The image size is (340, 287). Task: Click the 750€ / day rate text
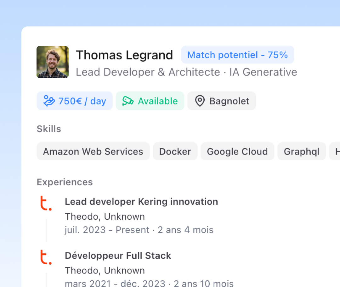82,101
